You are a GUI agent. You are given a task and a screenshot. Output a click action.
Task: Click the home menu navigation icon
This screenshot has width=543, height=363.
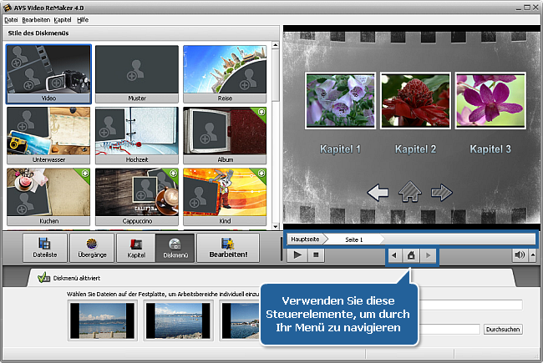(x=411, y=255)
